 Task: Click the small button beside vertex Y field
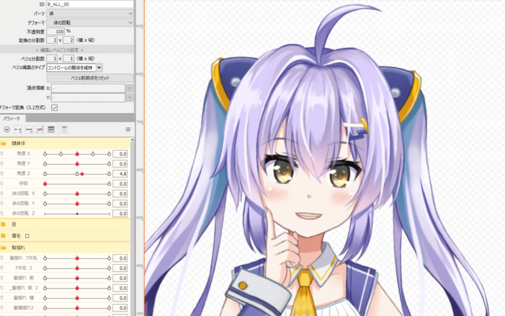[x=129, y=97]
